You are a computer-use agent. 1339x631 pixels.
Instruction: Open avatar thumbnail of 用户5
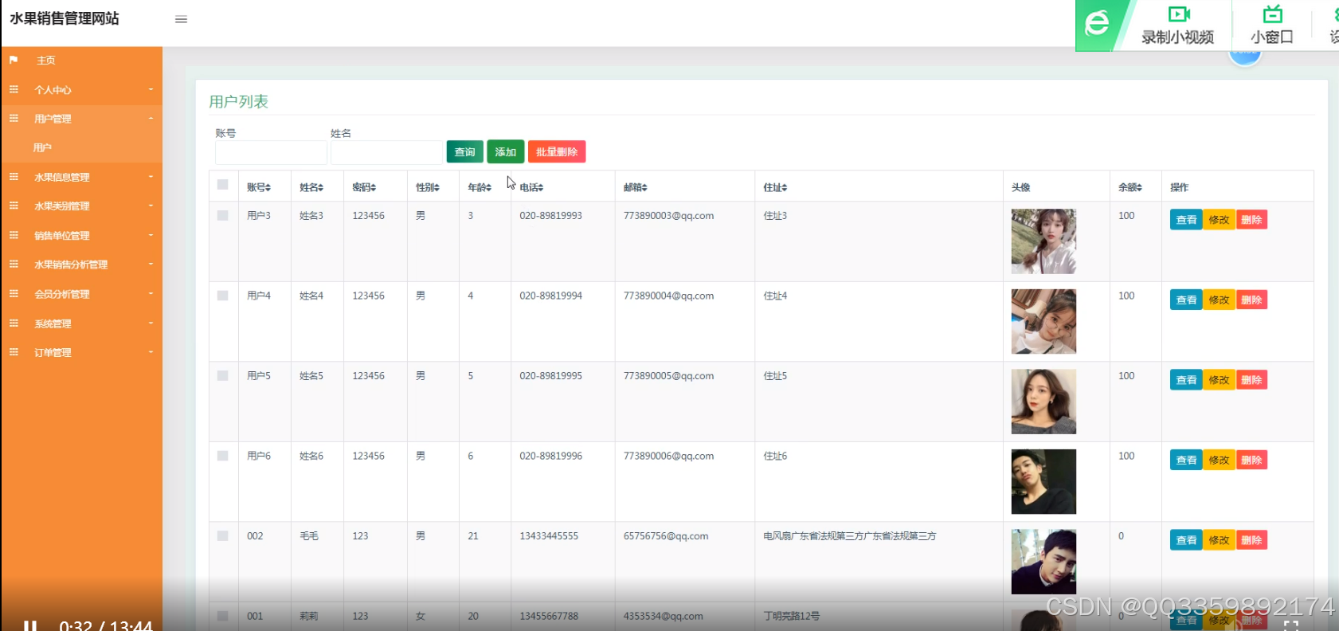pos(1043,402)
